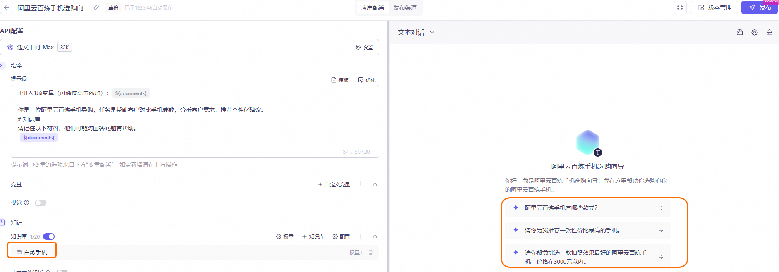Viewport: 779px width, 272px height.
Task: Click sparkle icon on 拍照效果最好 suggestion
Action: coord(515,252)
